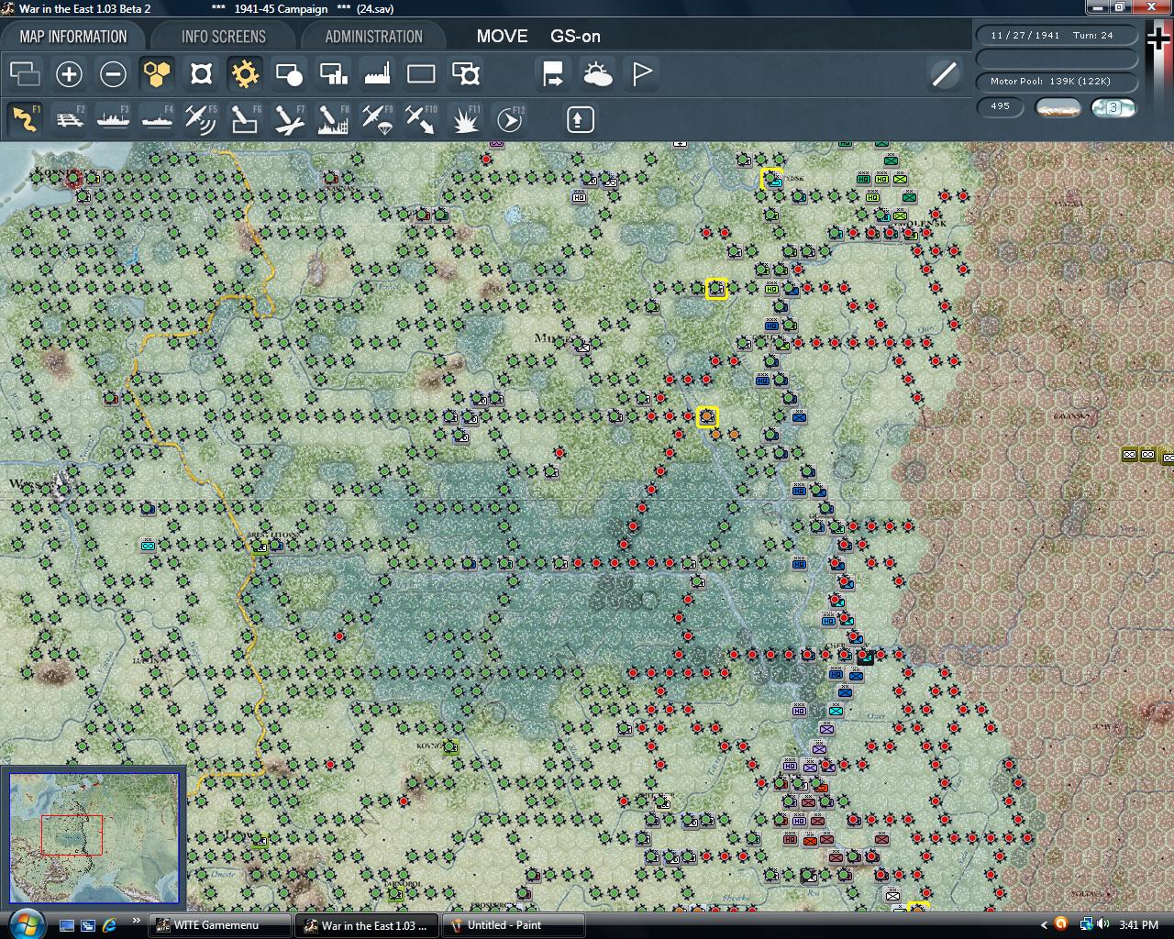Click the rectangle-with-circle toolbar icon
The height and width of the screenshot is (939, 1174).
[289, 73]
